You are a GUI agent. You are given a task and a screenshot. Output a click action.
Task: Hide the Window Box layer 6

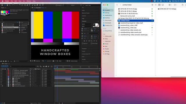point(1,78)
